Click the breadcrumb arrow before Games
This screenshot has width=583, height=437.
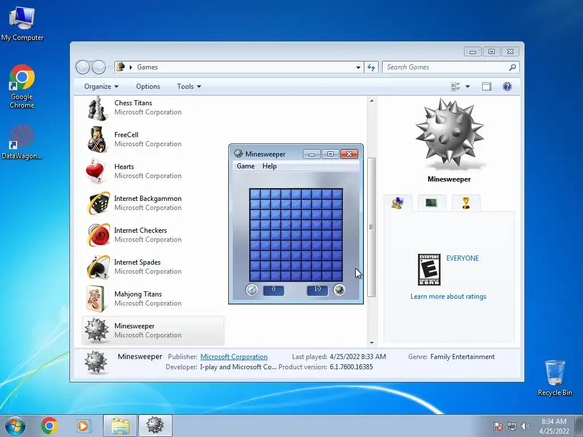pos(131,67)
